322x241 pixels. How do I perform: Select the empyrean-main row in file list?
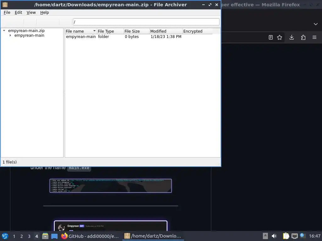click(x=143, y=37)
